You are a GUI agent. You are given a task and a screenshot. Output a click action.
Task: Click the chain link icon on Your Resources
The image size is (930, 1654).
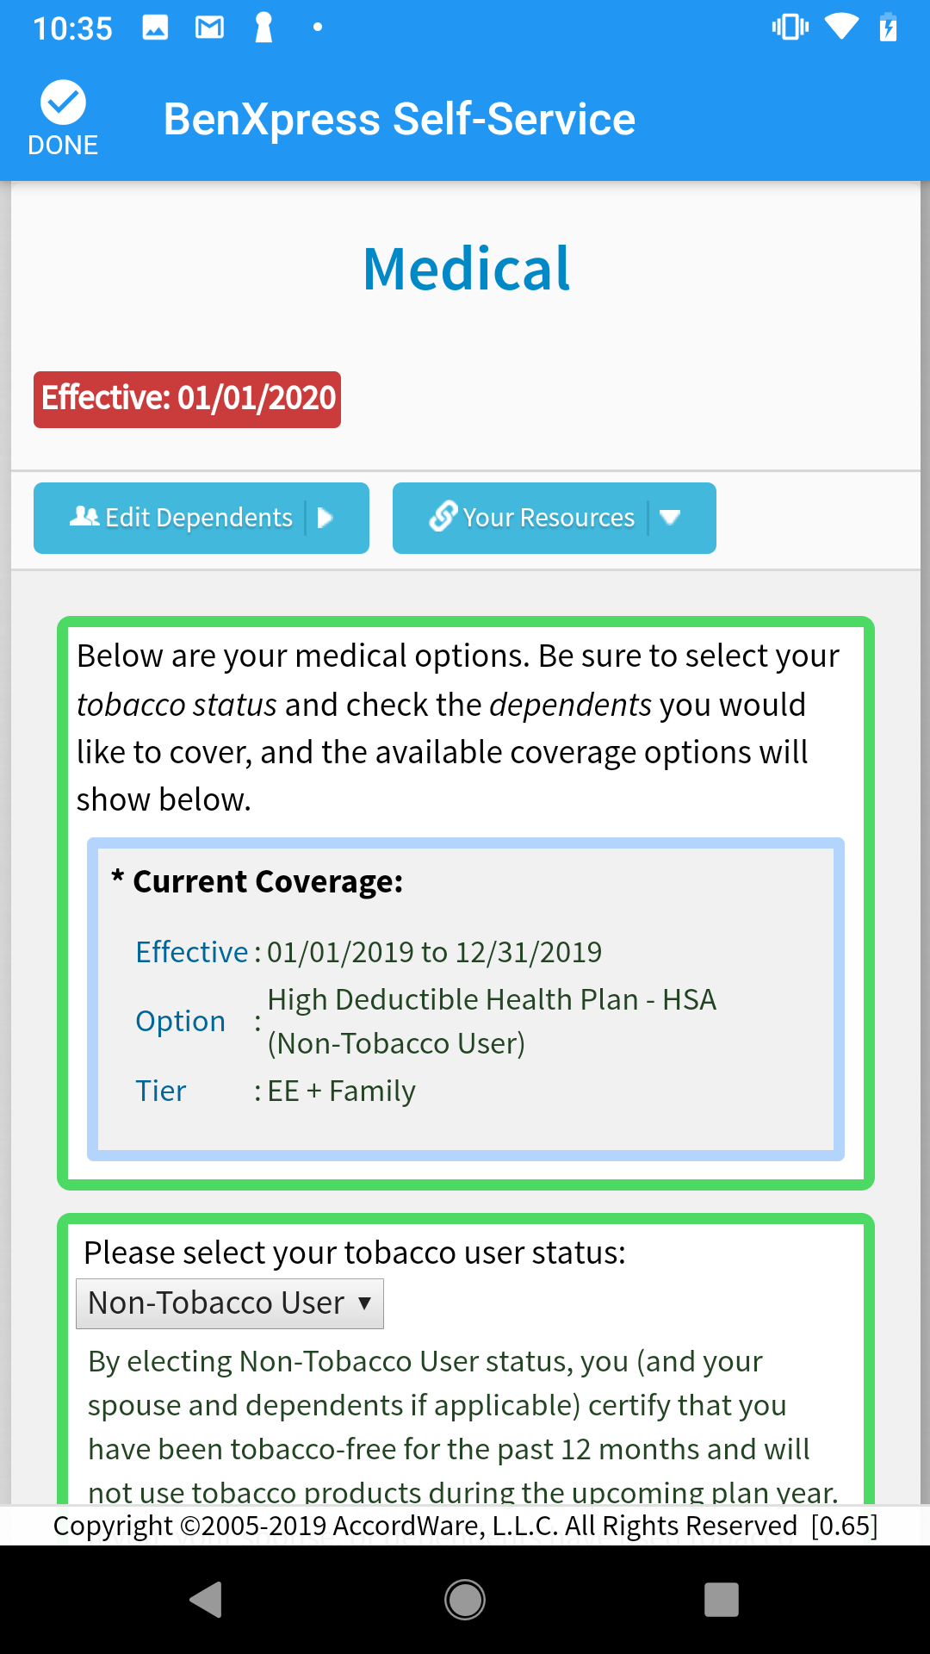pos(443,516)
